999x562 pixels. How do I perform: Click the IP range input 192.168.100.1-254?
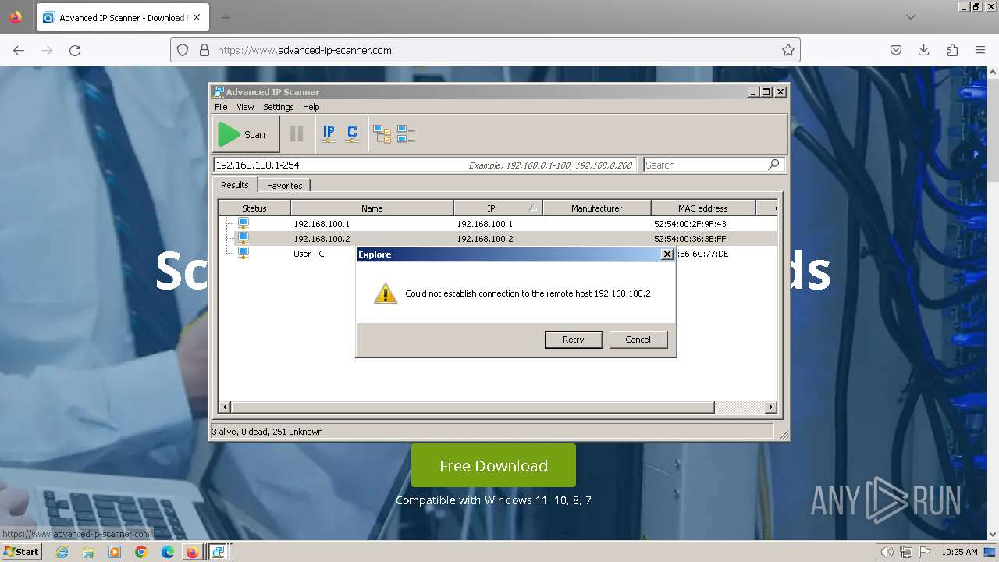tap(424, 165)
